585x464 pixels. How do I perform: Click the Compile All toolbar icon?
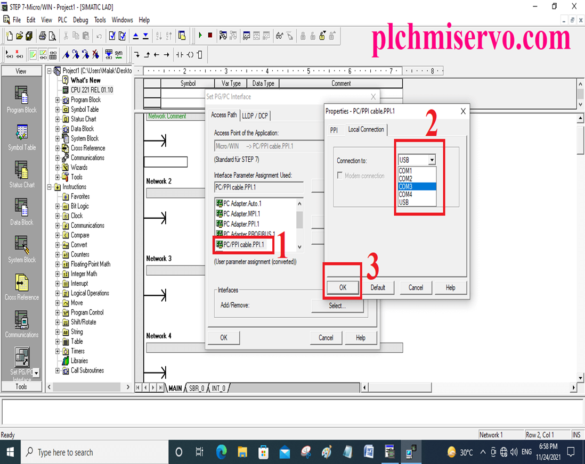click(x=122, y=36)
